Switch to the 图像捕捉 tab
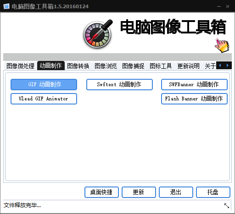This screenshot has width=235, height=214. pyautogui.click(x=133, y=66)
